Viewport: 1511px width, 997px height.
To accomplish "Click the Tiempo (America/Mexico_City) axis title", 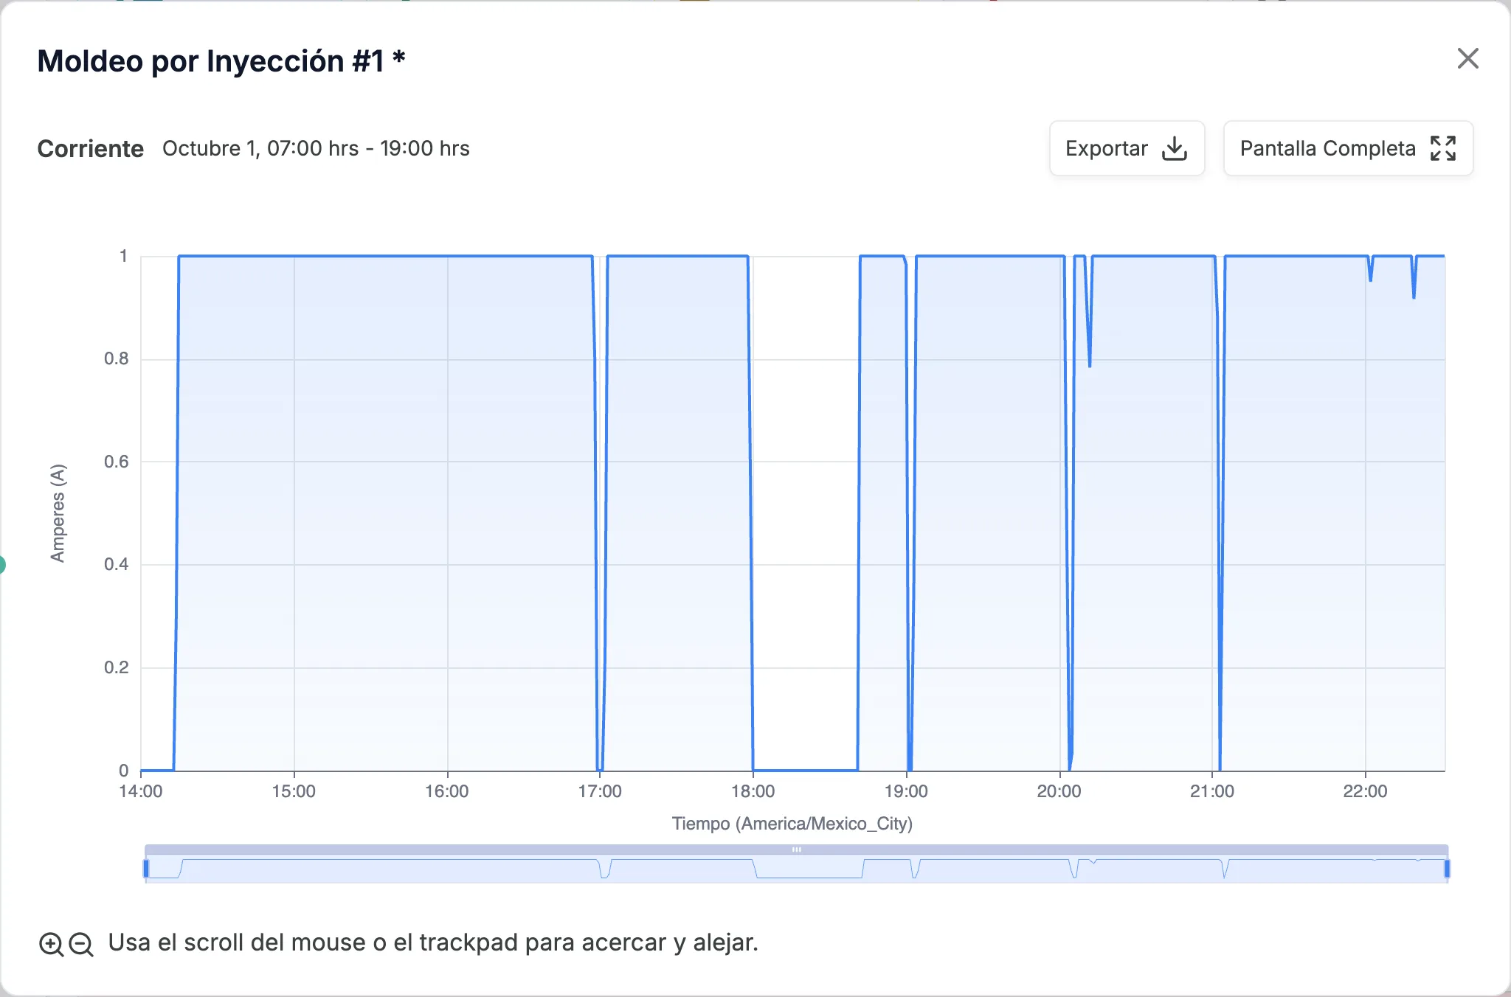I will pos(792,824).
